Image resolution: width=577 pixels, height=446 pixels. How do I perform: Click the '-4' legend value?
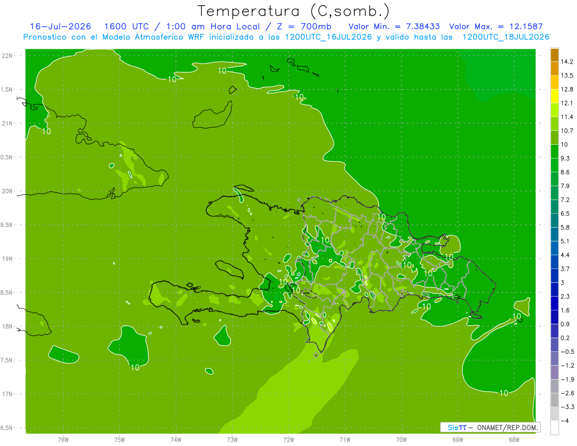point(564,421)
